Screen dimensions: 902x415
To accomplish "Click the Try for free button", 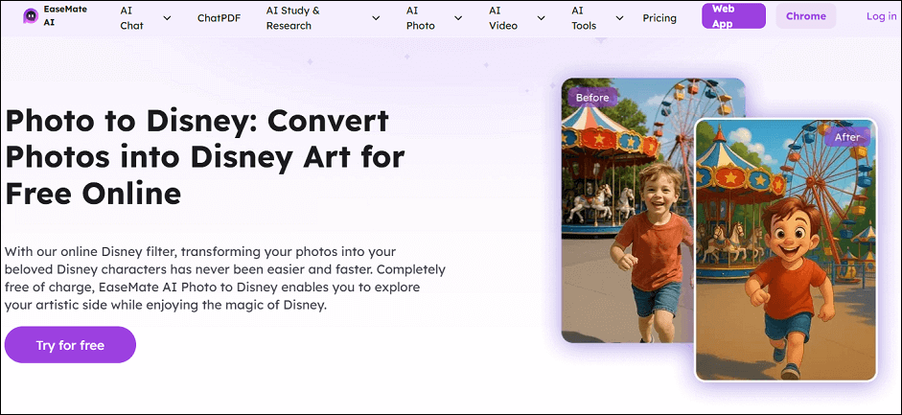I will coord(70,345).
